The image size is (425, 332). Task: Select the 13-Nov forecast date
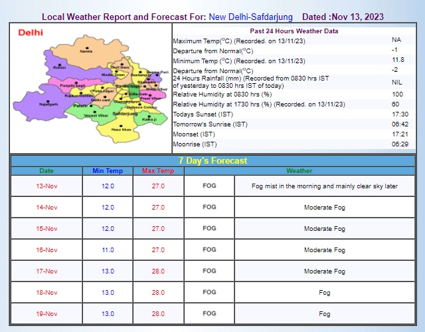tap(46, 186)
